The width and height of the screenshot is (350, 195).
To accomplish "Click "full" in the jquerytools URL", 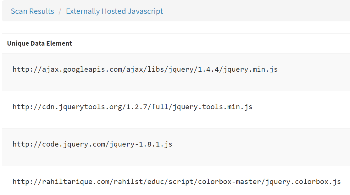I will (159, 107).
